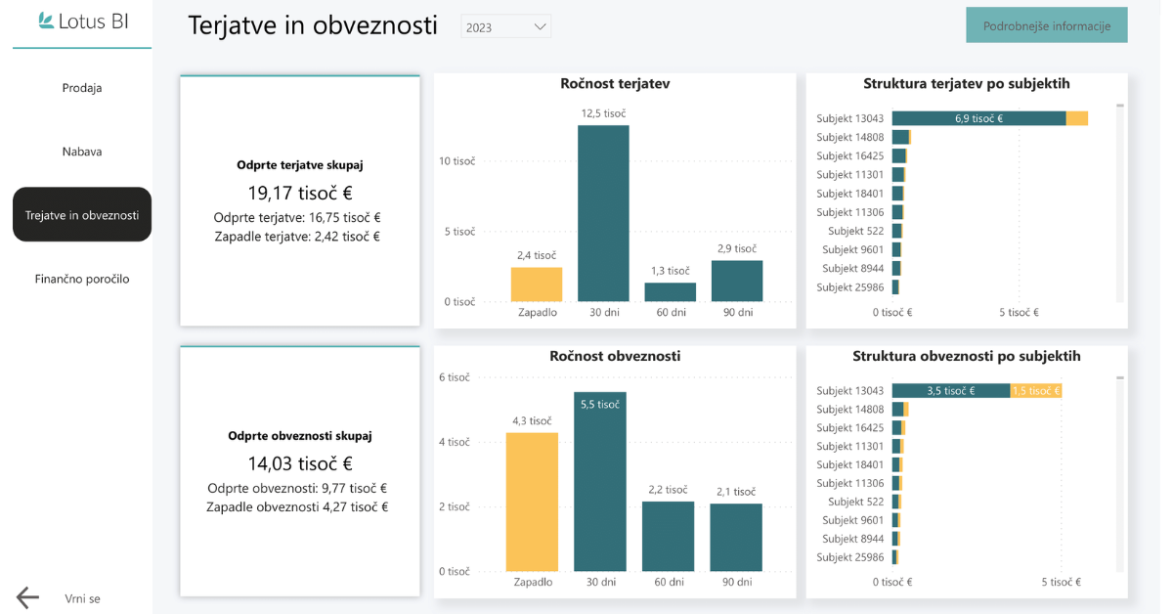Go to the Nabava section
This screenshot has width=1173, height=614.
[x=82, y=152]
